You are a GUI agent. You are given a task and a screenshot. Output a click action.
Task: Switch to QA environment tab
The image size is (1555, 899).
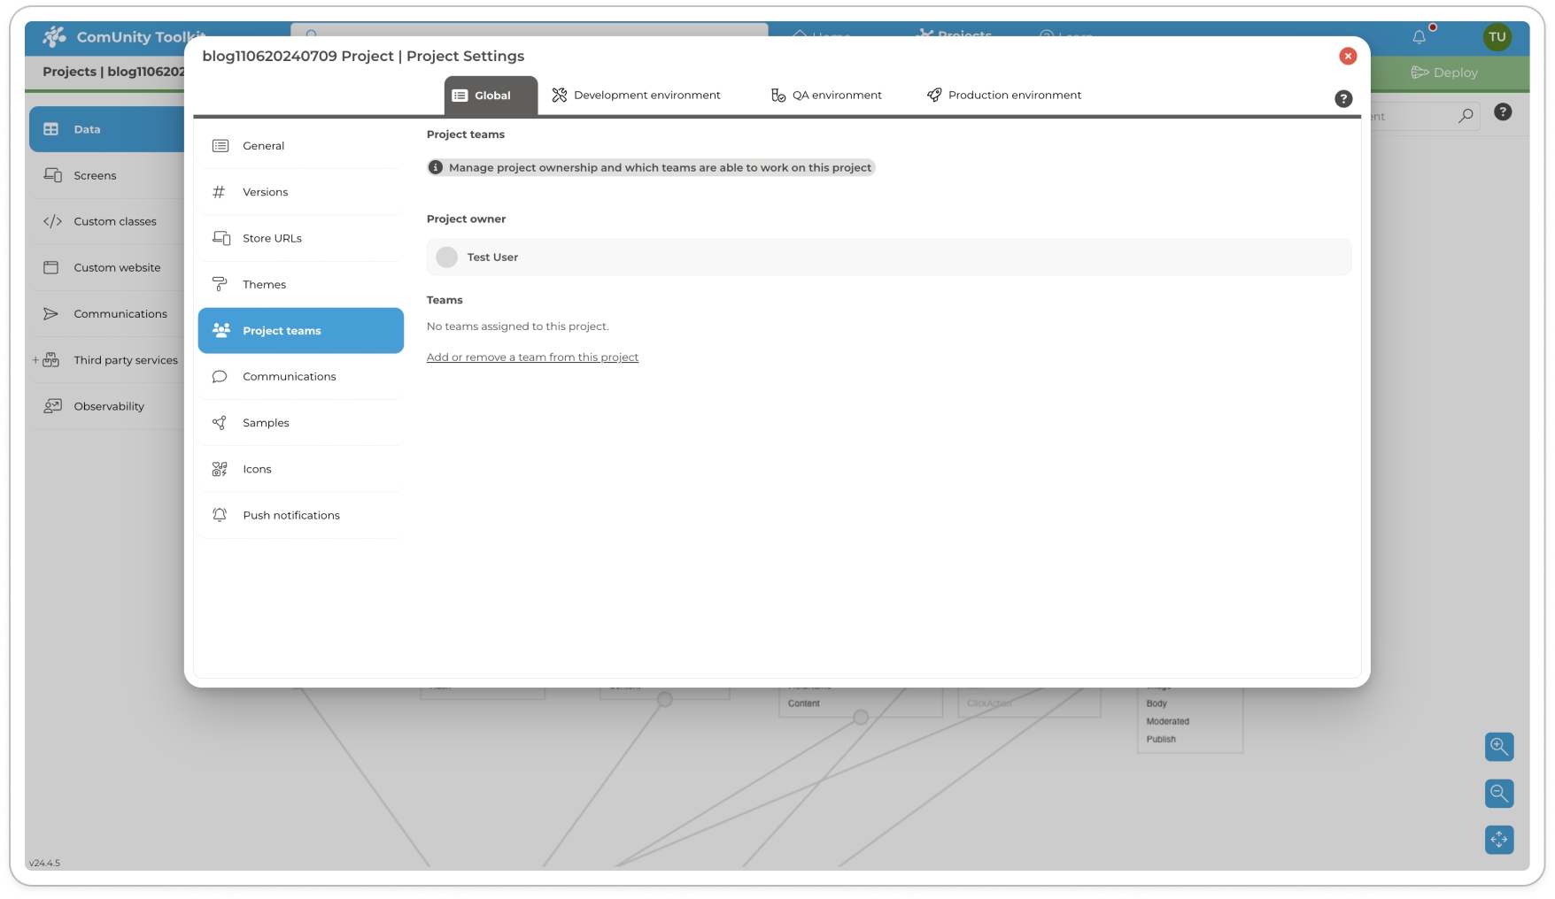coord(826,96)
